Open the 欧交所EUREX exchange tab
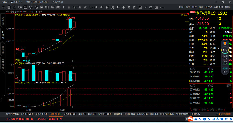Screen dimensions: 233x123 105,114
